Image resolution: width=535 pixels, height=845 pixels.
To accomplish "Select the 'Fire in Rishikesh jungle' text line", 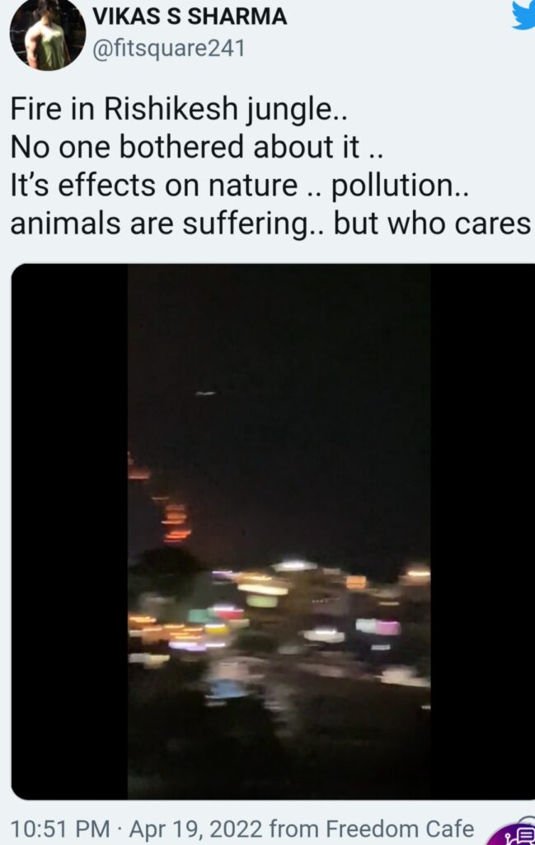I will (179, 110).
